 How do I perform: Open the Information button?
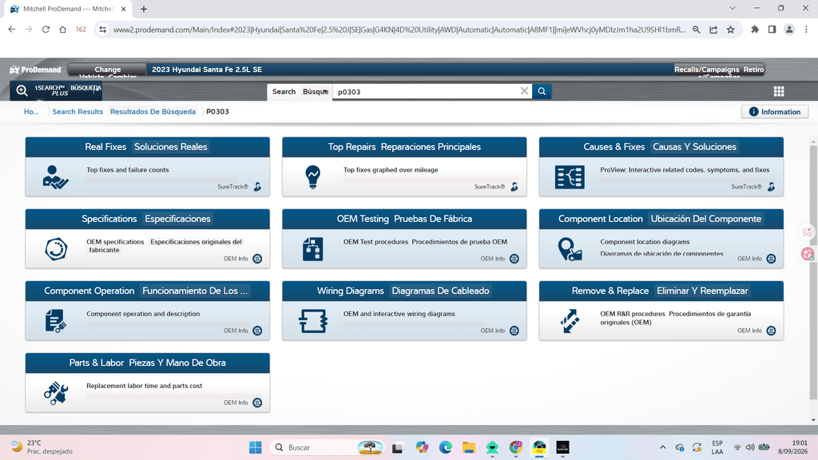pyautogui.click(x=775, y=112)
